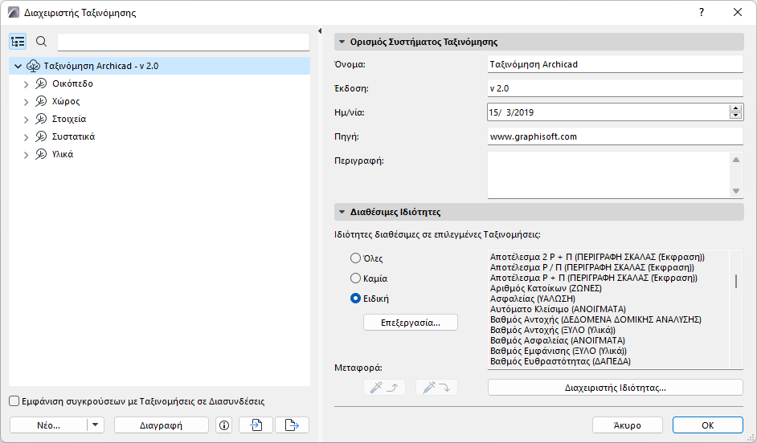Screen dimensions: 757x443
Task: Open Διαχειριστής Ιδιότητας... button
Action: [615, 388]
